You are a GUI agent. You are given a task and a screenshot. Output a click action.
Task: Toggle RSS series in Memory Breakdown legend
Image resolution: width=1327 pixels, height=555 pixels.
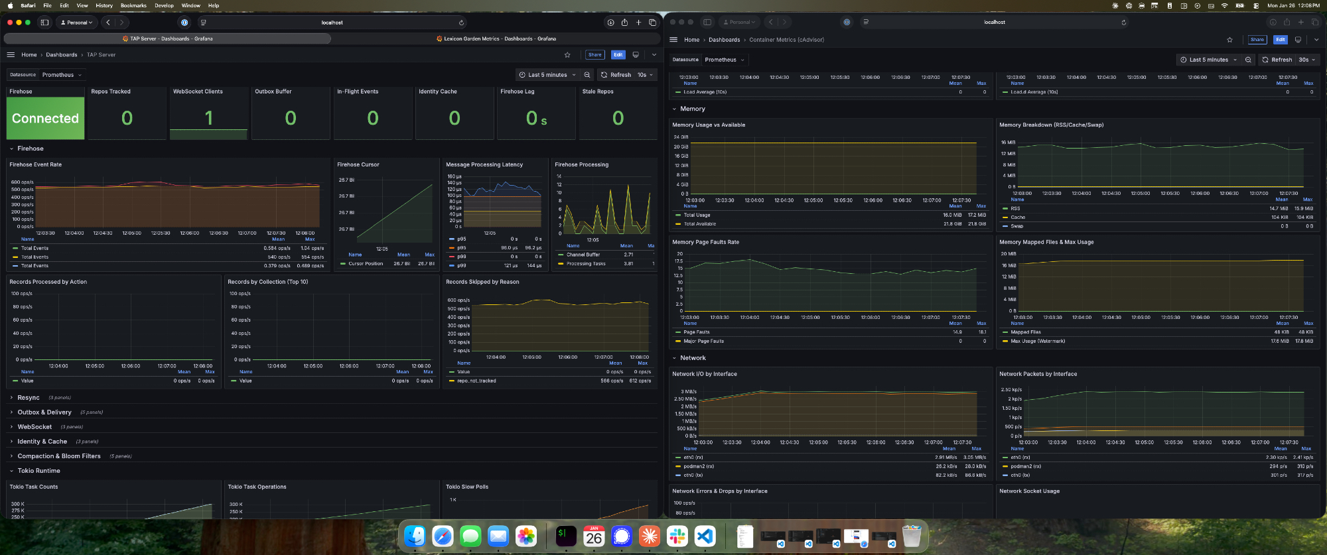[x=1015, y=208]
